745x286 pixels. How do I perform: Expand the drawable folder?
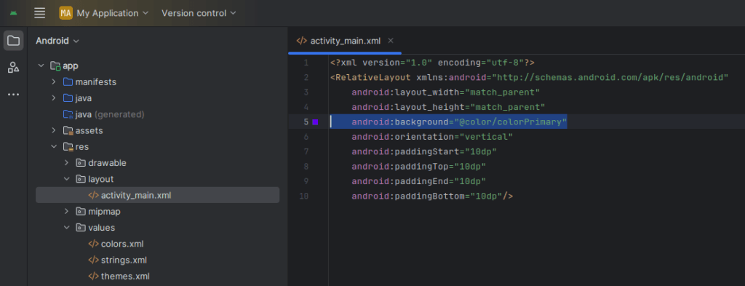click(66, 163)
